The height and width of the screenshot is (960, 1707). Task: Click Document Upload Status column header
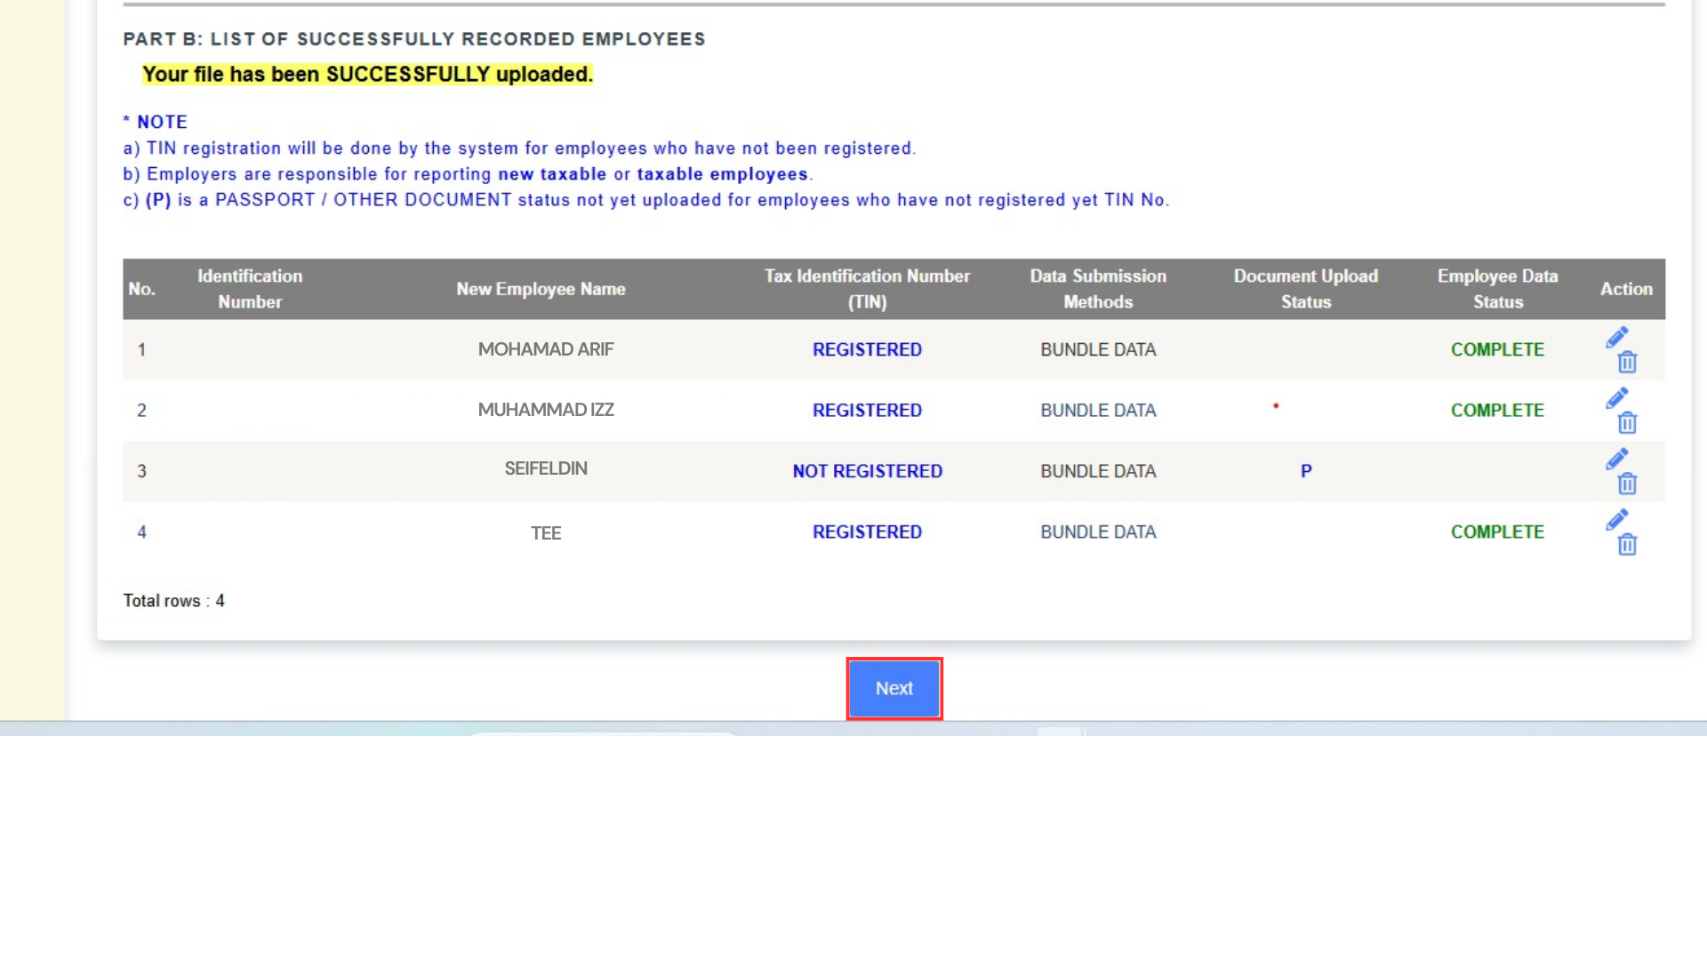(x=1305, y=289)
